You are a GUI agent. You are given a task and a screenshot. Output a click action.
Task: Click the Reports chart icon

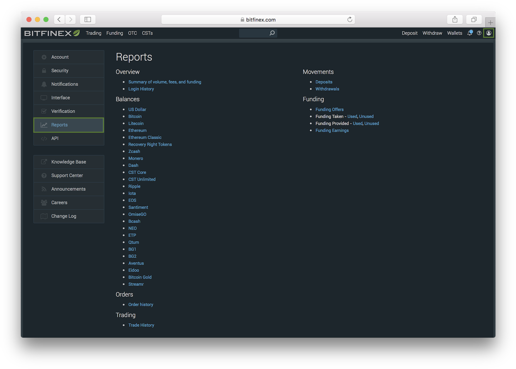(44, 125)
